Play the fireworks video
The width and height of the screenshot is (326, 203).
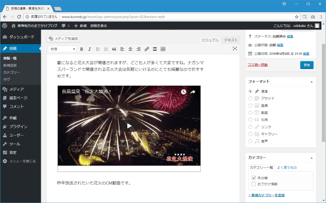[129, 126]
